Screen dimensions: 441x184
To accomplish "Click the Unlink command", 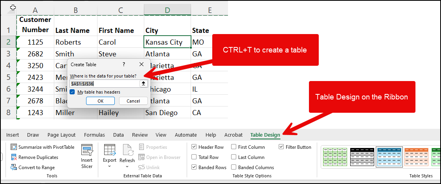I will (149, 168).
